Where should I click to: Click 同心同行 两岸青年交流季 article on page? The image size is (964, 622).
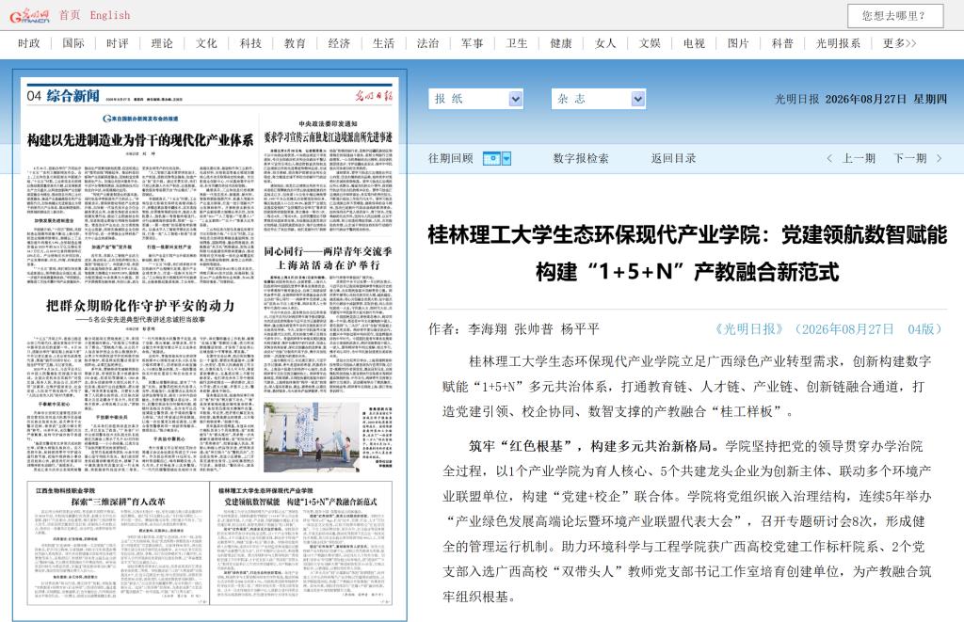click(x=328, y=258)
